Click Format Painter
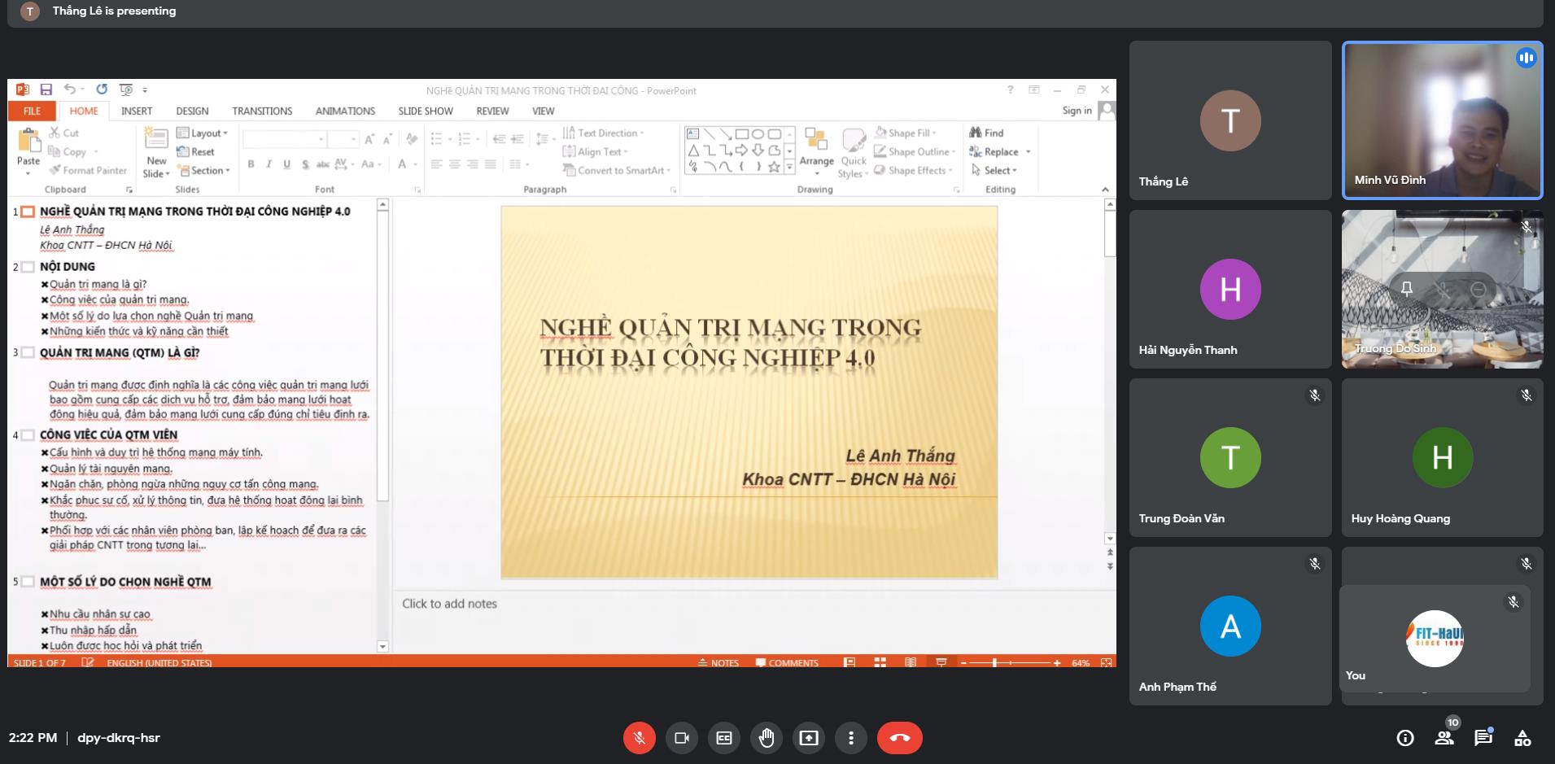The image size is (1555, 764). click(x=88, y=170)
